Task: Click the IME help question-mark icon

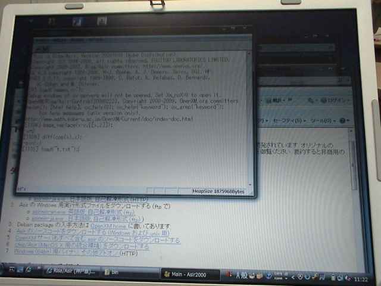Action: coord(268,276)
